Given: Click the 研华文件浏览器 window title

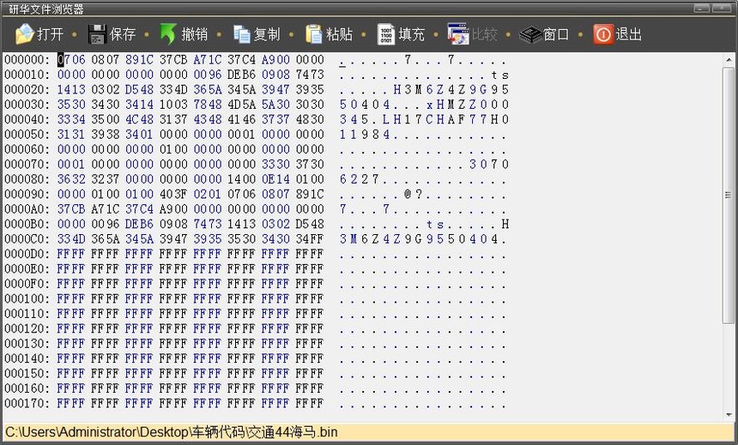Looking at the screenshot, I should (46, 9).
